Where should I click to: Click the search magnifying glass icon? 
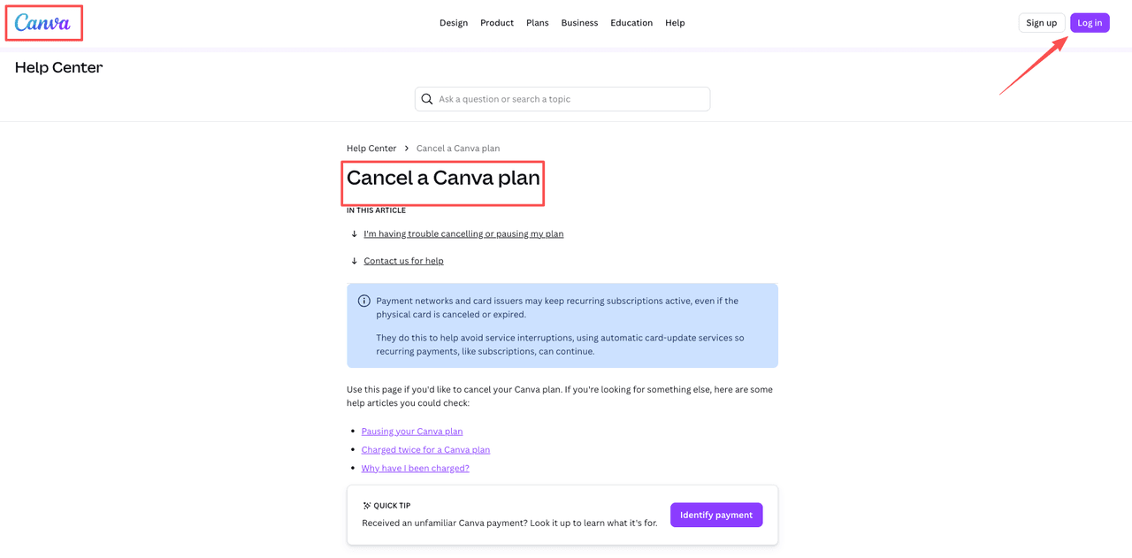point(427,98)
